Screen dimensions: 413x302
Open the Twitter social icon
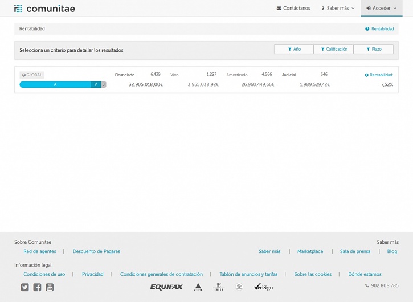(24, 287)
